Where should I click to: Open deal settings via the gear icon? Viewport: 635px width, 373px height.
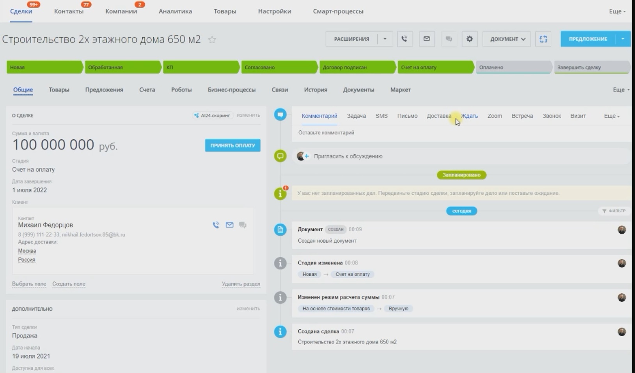[x=469, y=39]
